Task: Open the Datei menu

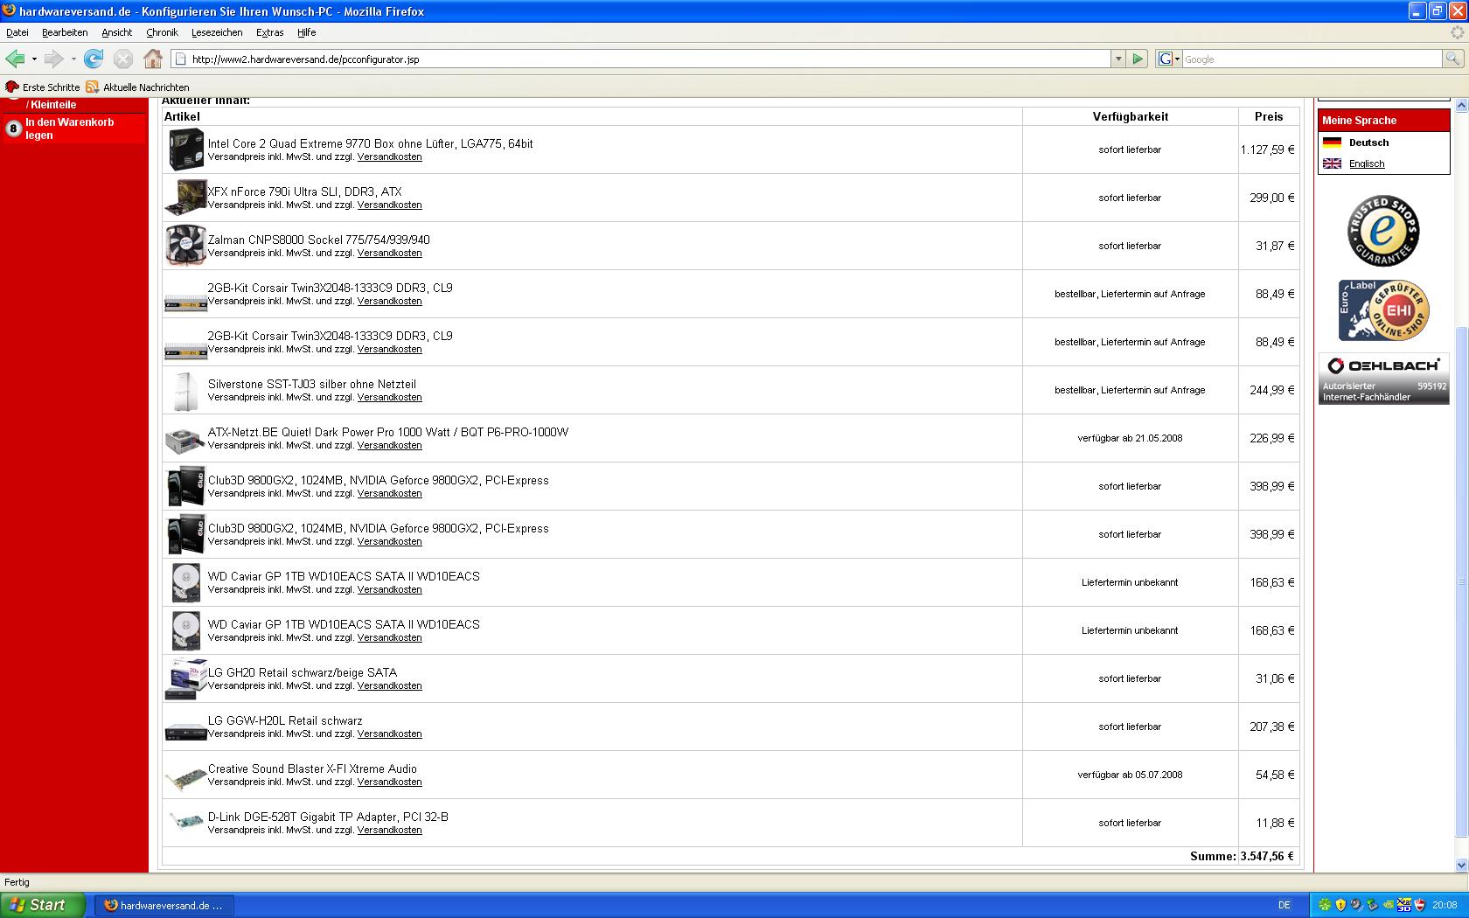Action: click(17, 32)
